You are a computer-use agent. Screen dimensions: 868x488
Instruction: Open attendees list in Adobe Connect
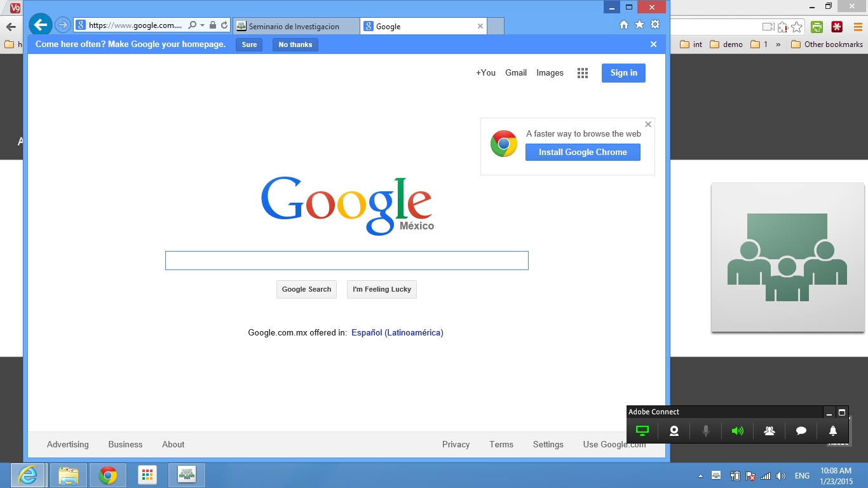769,431
